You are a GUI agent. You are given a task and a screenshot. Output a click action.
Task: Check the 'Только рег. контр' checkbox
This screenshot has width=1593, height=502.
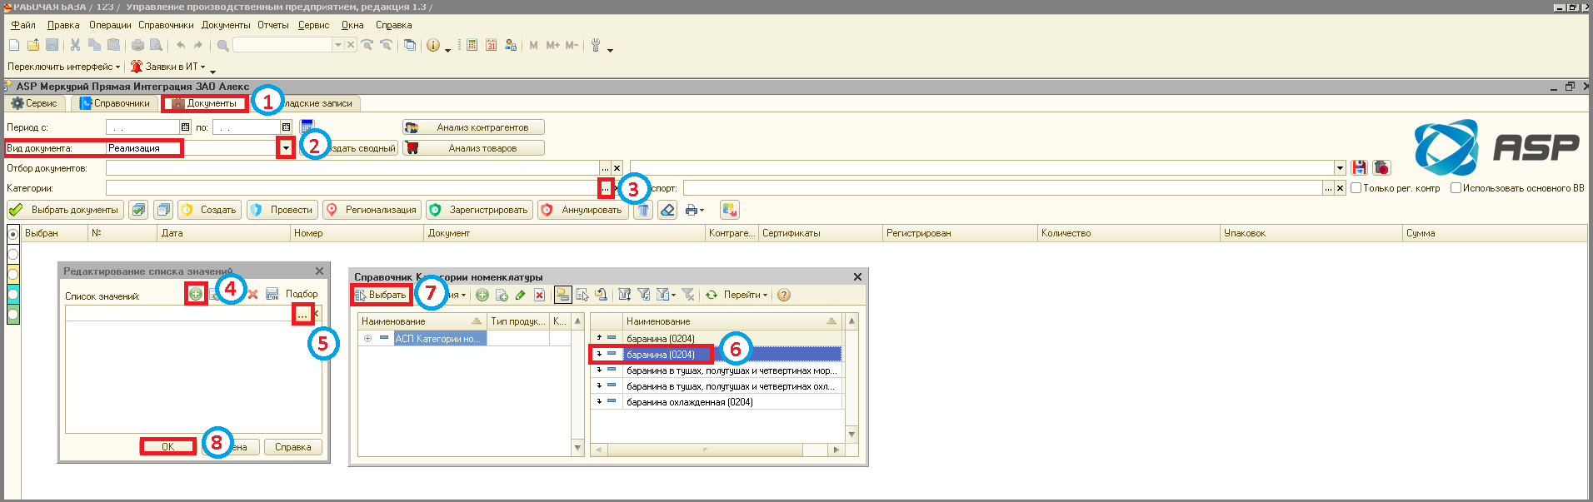pos(1356,188)
